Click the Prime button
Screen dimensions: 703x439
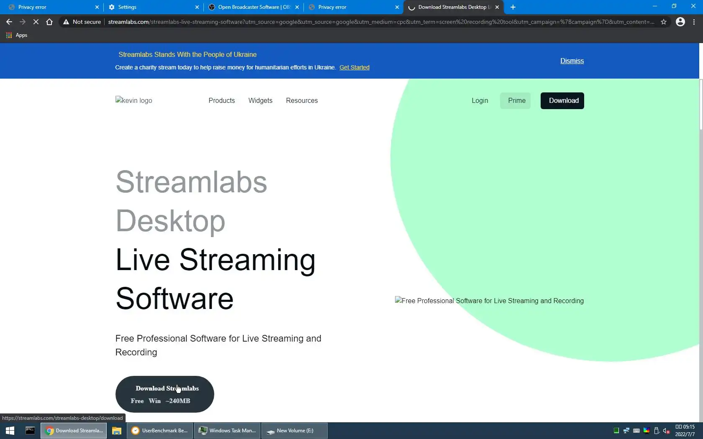pyautogui.click(x=515, y=101)
